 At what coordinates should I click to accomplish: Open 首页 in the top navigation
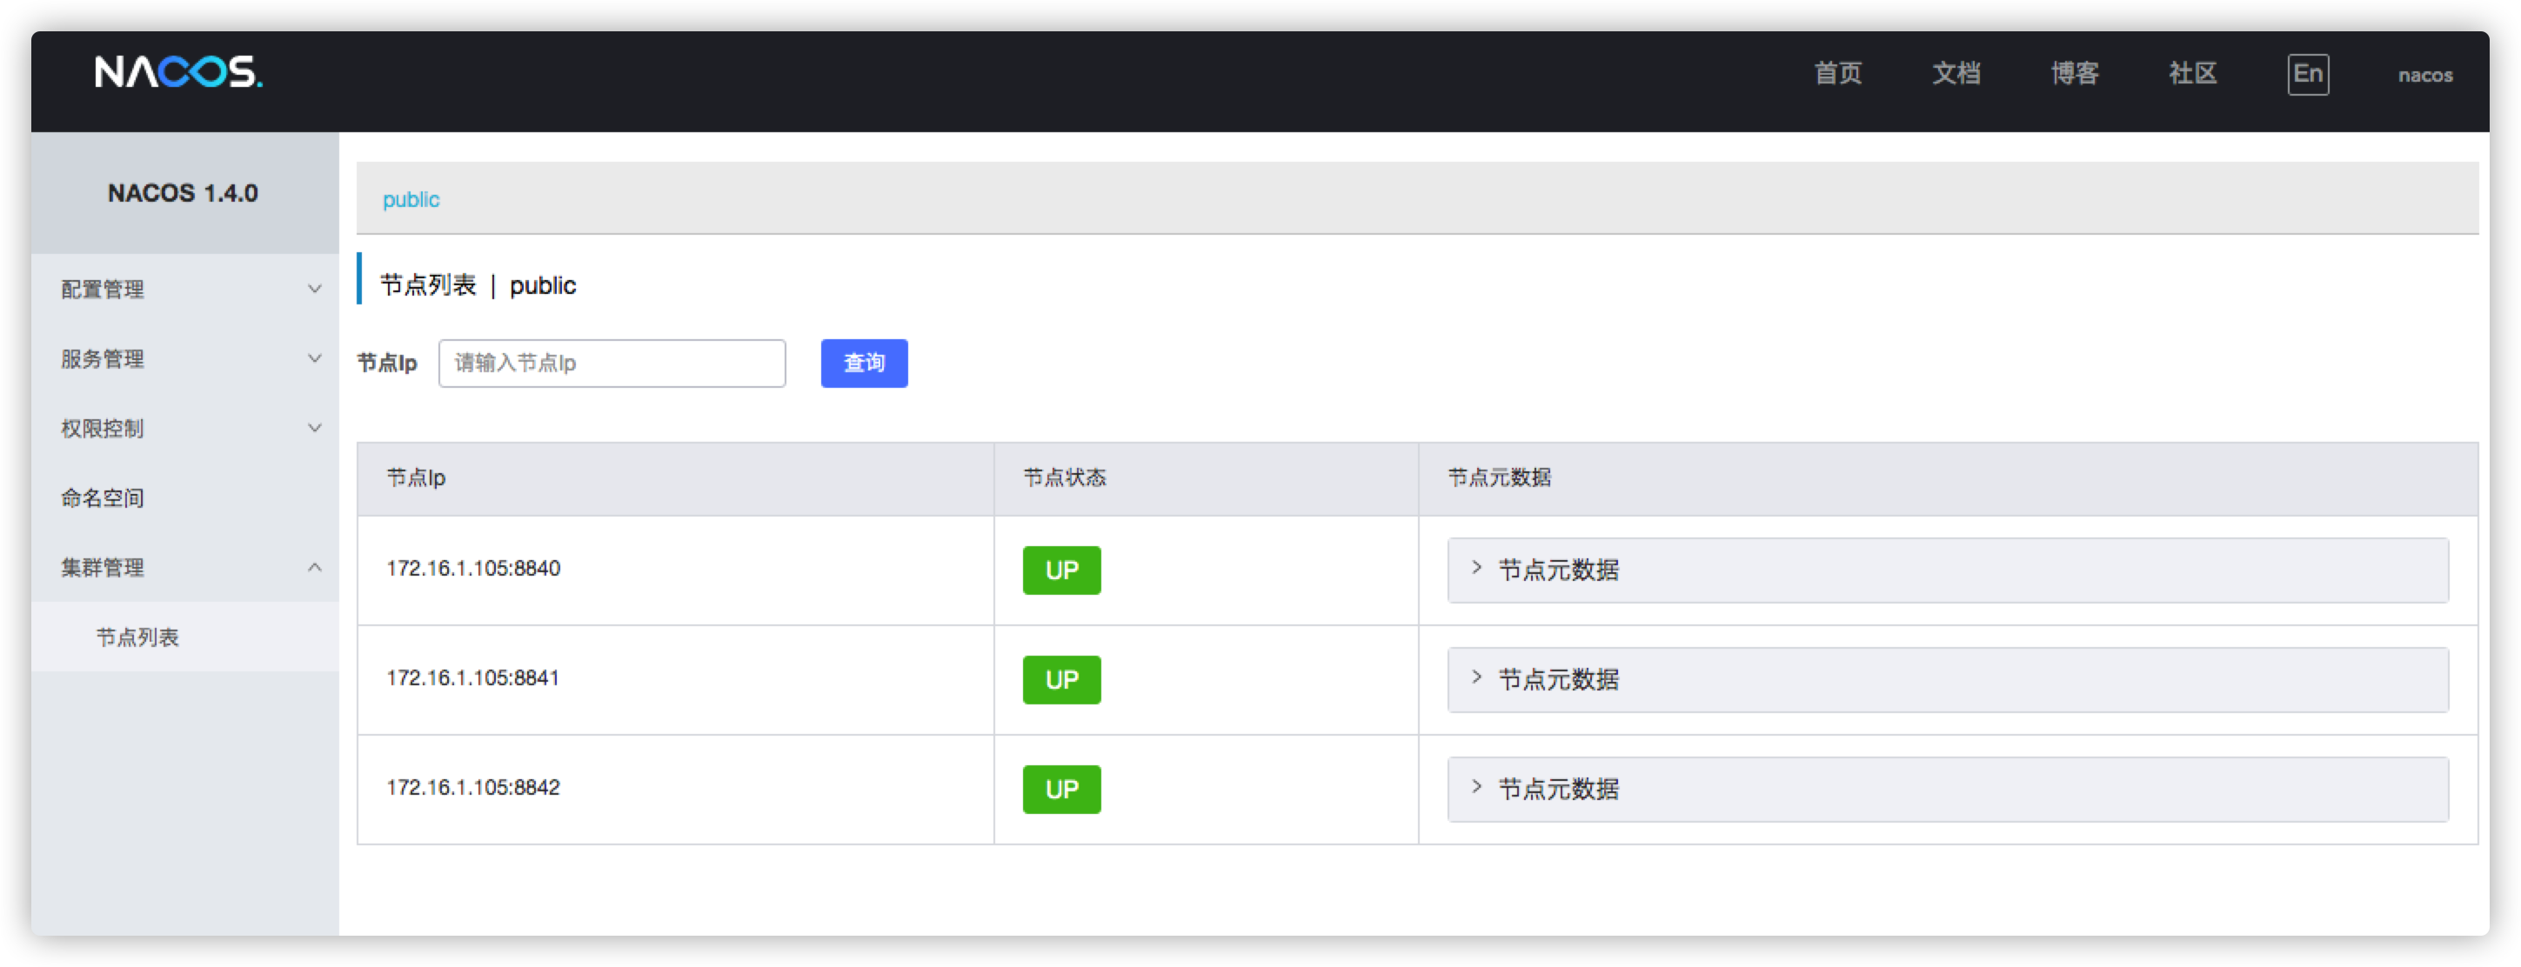coord(1837,73)
